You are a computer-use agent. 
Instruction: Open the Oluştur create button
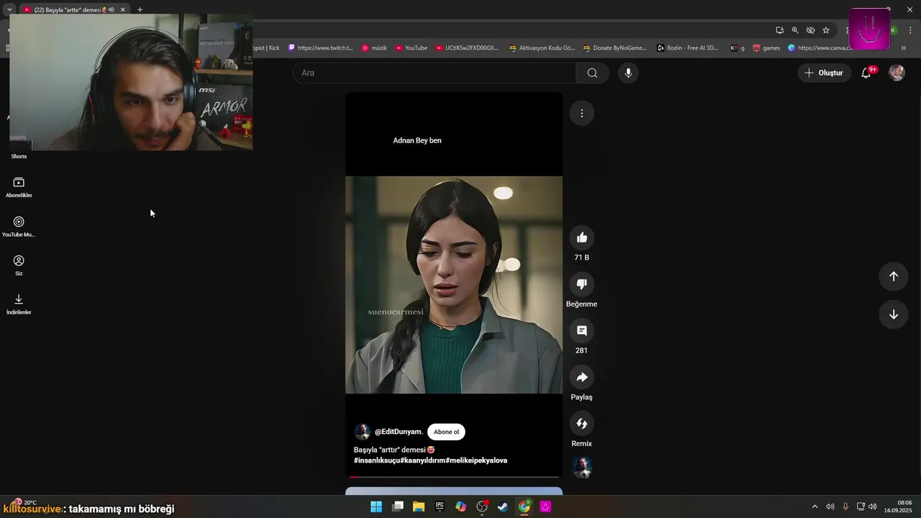[824, 73]
